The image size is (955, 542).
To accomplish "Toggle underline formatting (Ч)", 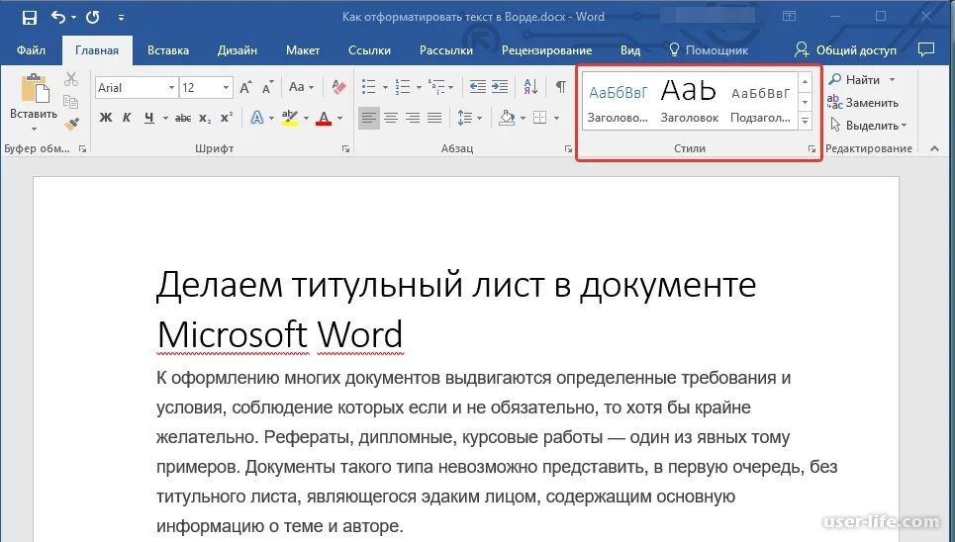I will click(149, 118).
